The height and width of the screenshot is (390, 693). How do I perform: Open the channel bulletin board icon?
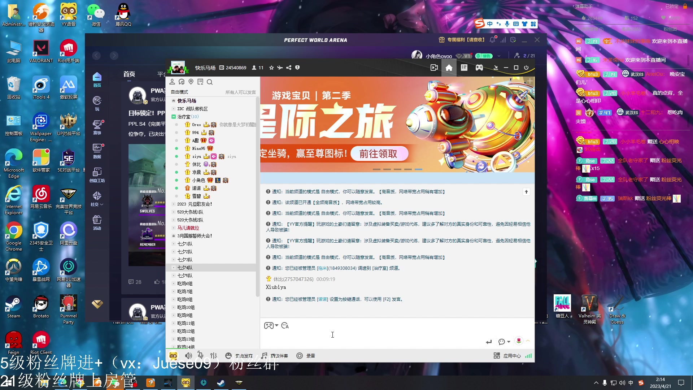click(x=200, y=82)
